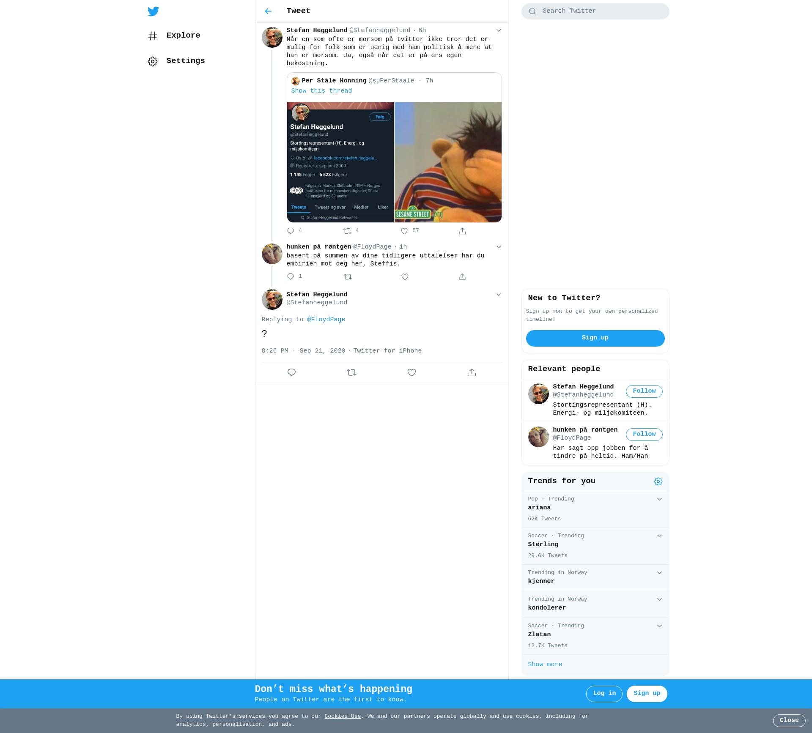Click Sign up on the bottom banner

pyautogui.click(x=647, y=694)
